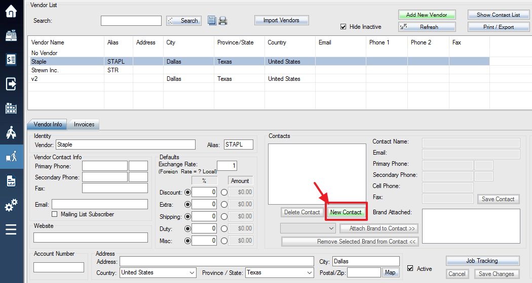Click the document list icon beside Search
Screen dimensions: 532x283
point(212,21)
